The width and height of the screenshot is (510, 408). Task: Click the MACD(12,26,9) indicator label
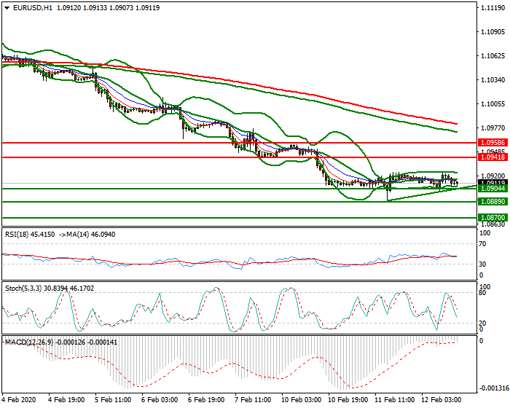pos(26,341)
